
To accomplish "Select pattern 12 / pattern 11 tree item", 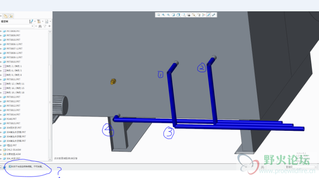I will (x=15, y=84).
